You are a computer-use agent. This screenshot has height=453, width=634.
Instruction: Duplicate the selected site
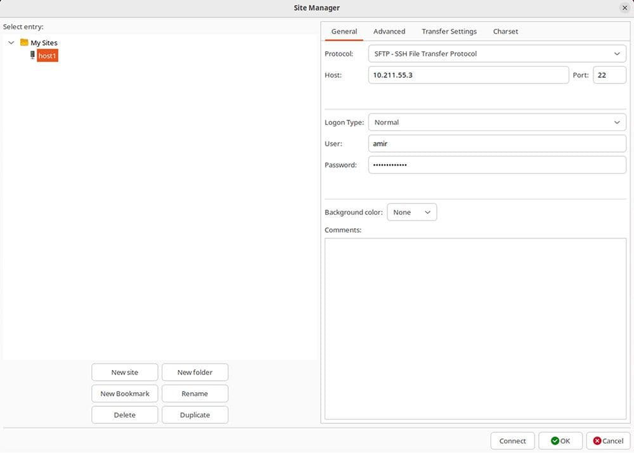click(x=195, y=414)
